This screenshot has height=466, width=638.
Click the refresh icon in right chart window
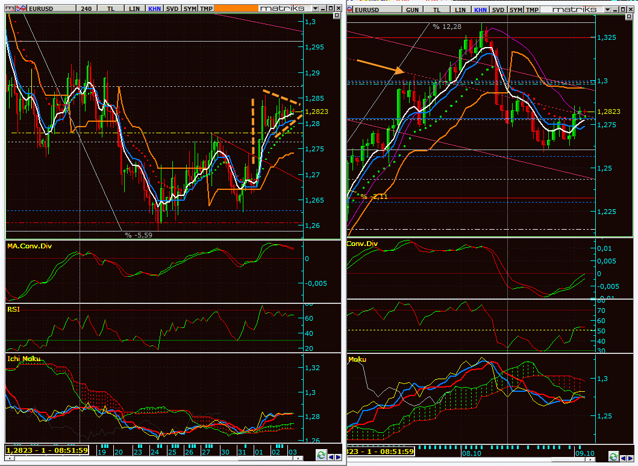pos(613,456)
